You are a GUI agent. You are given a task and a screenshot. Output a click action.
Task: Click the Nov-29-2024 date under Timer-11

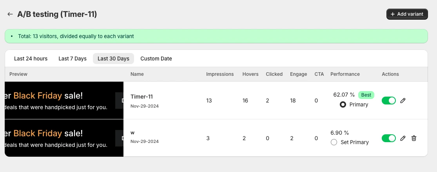coord(145,106)
